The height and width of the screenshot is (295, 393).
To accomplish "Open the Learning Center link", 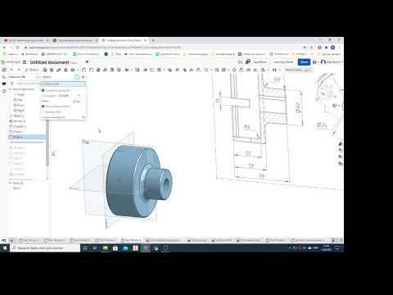I will [283, 62].
